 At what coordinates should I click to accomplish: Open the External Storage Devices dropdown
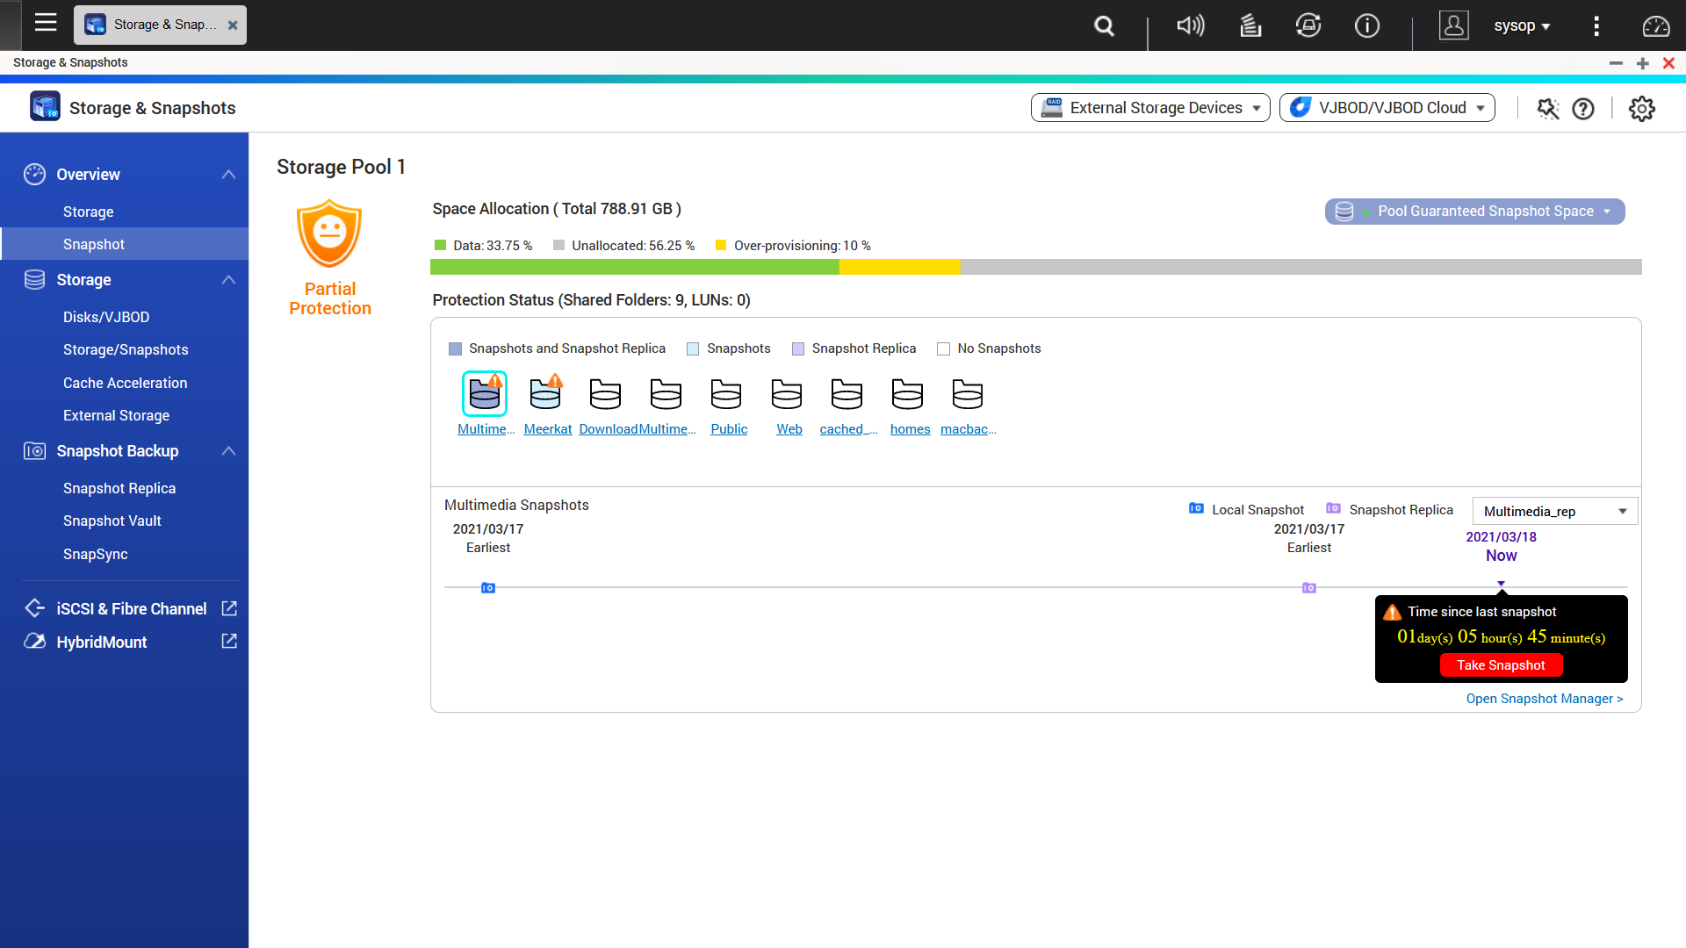[x=1150, y=108]
